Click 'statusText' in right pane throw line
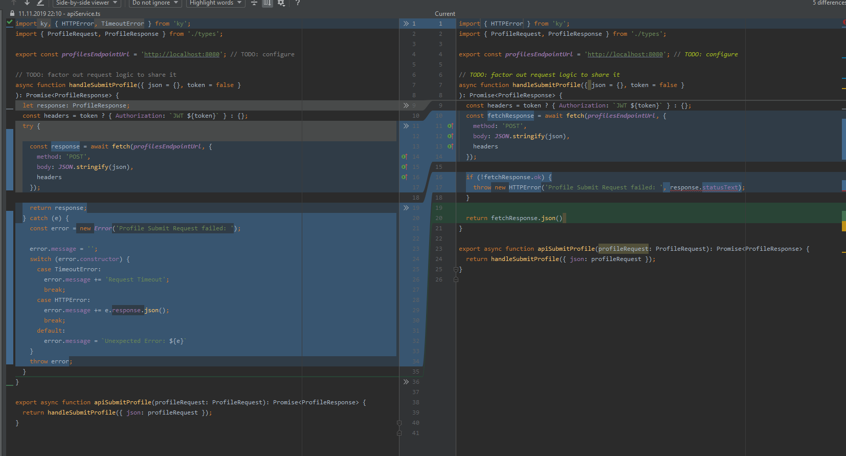 tap(720, 187)
